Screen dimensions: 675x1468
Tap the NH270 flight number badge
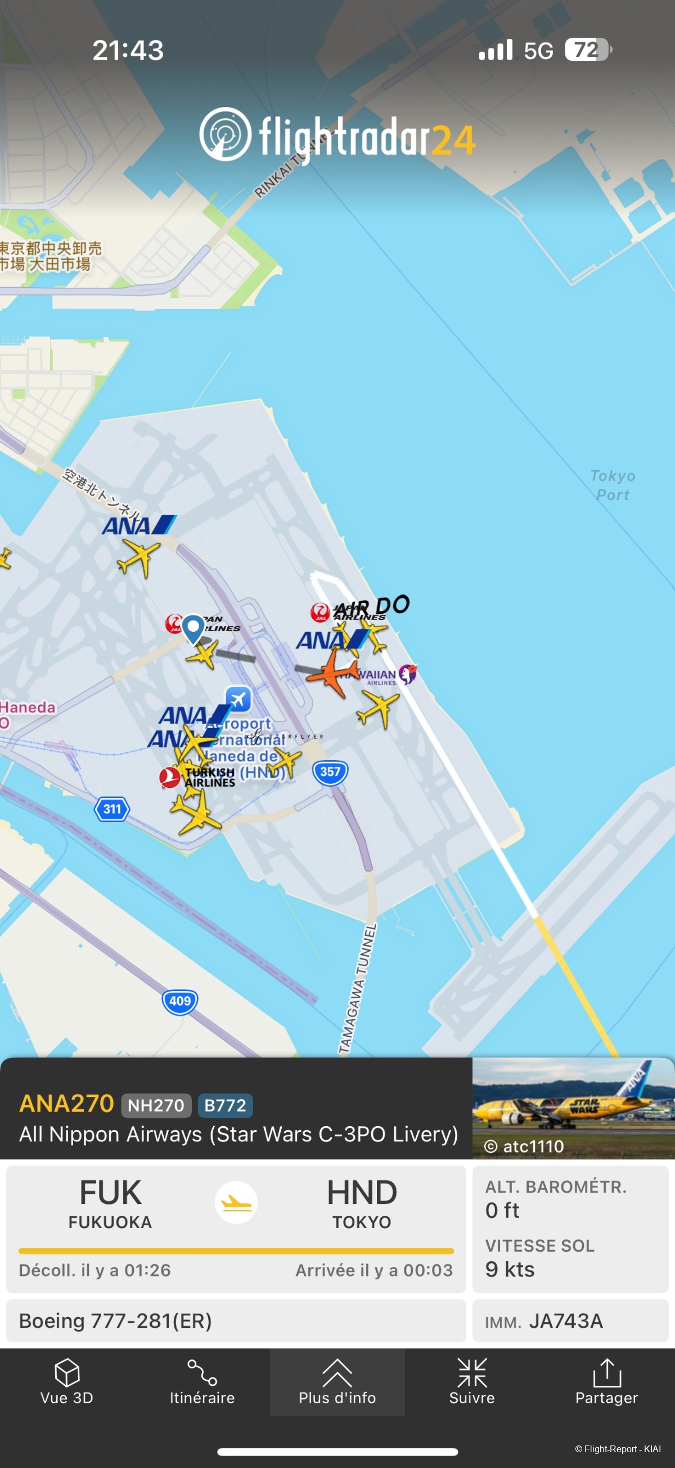[x=156, y=1105]
